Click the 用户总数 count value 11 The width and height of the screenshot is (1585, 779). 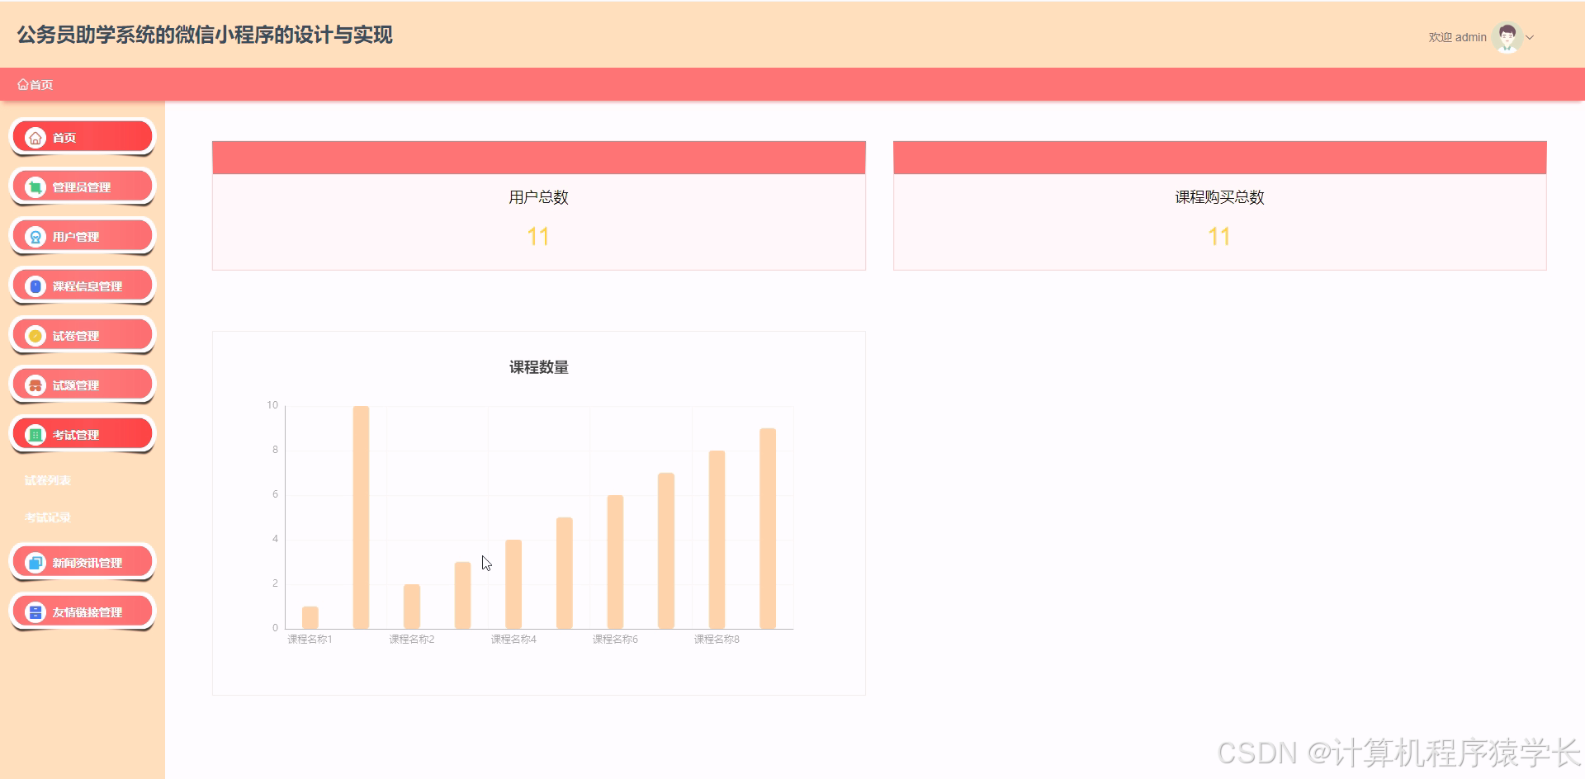tap(538, 237)
